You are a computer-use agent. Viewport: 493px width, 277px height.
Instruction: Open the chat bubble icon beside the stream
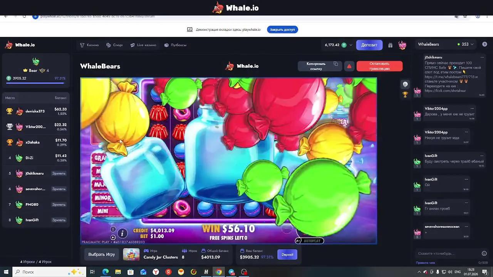pos(405,84)
